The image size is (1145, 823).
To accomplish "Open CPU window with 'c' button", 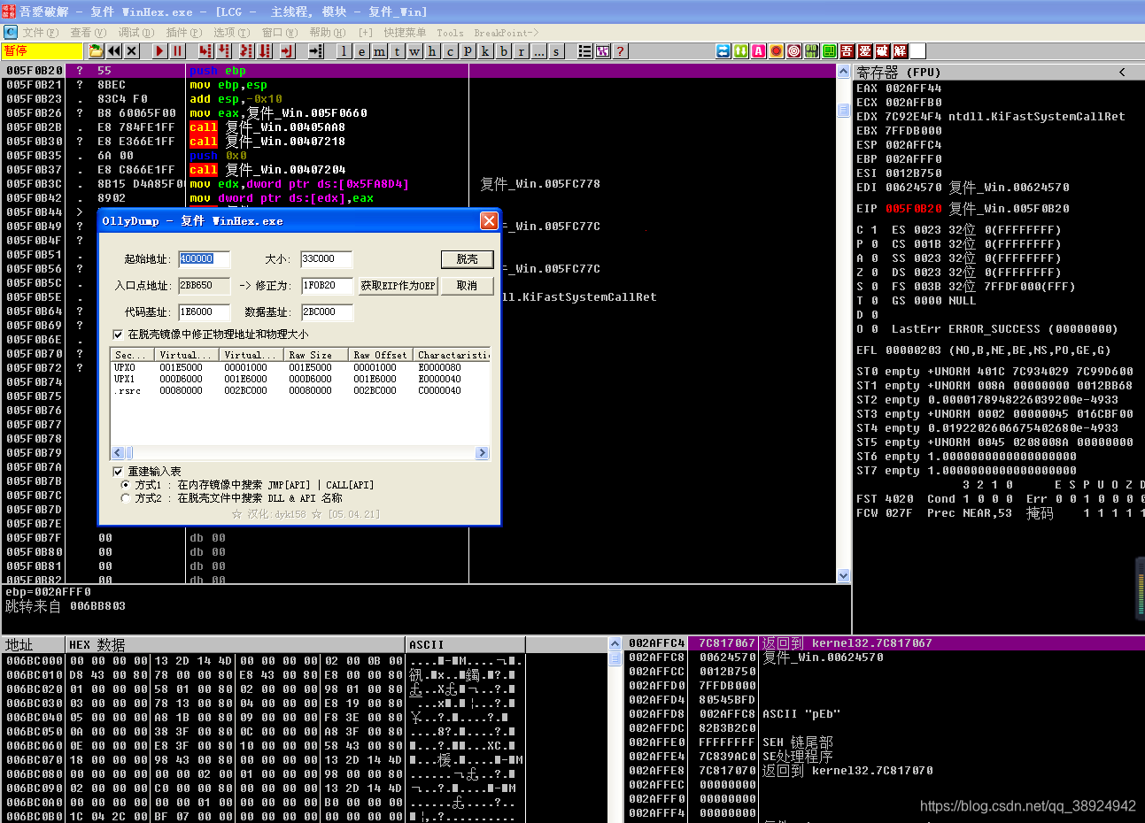I will tap(450, 51).
